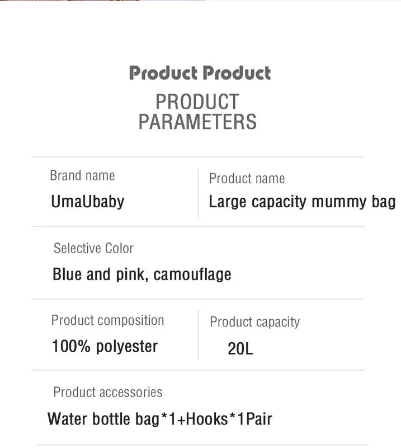
Task: Click the "Product Product" bold heading
Action: [x=200, y=73]
